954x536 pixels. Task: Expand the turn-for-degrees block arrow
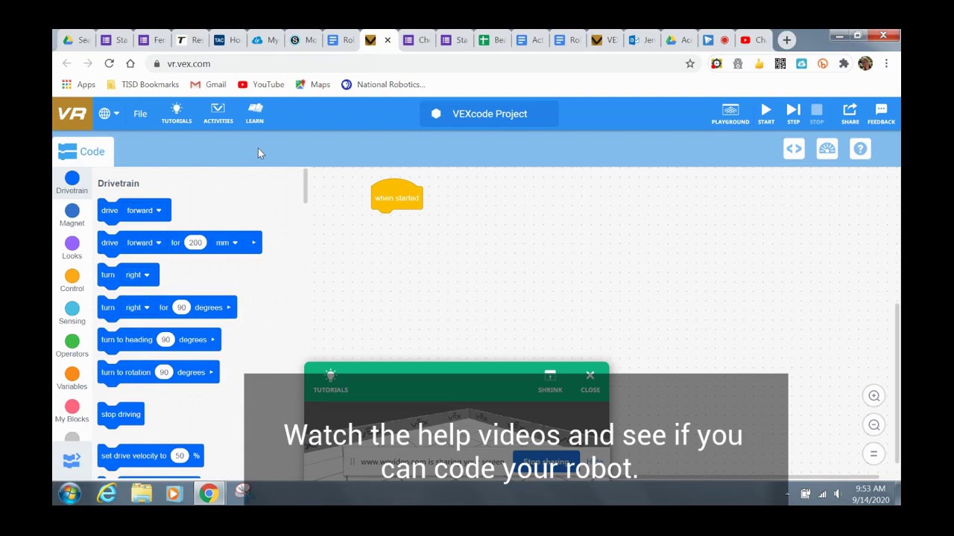pyautogui.click(x=229, y=307)
